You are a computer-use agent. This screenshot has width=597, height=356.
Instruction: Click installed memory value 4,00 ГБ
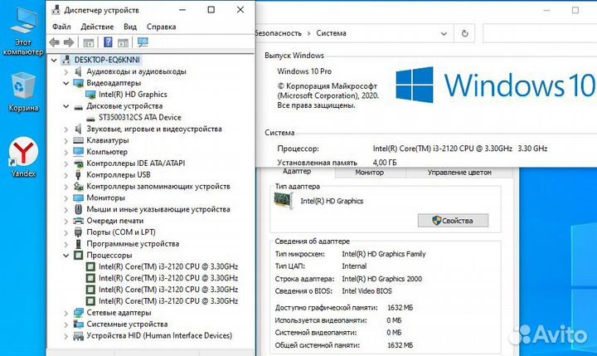pos(385,163)
